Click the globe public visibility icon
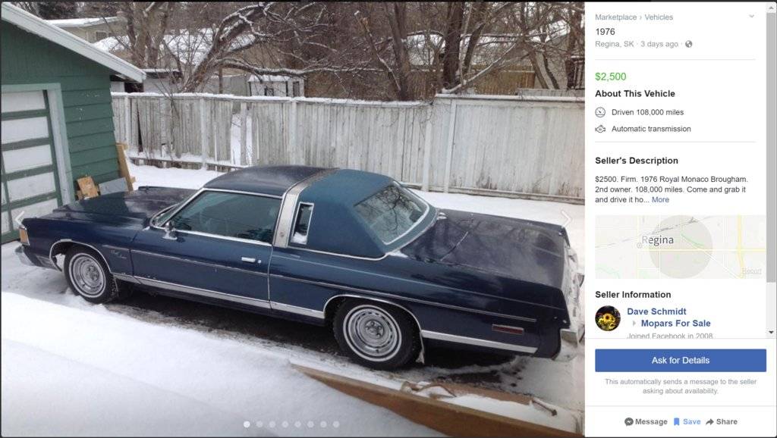 click(x=688, y=44)
